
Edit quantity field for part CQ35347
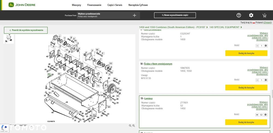(x=262, y=46)
